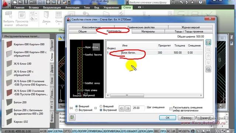Click the Просмотр объектов ribbon icon

(x=22, y=15)
